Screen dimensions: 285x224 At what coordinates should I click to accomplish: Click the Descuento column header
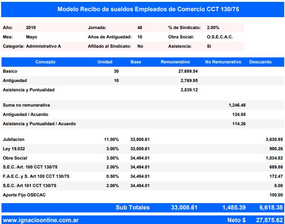(x=260, y=62)
